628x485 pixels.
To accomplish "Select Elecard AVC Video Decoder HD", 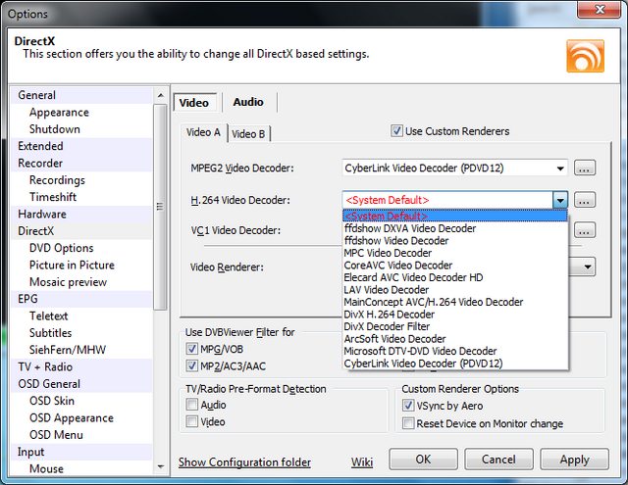I will click(x=455, y=277).
